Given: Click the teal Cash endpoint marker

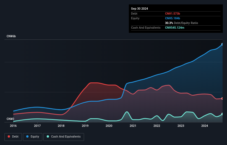Looking at the screenshot, I should pos(222,114).
